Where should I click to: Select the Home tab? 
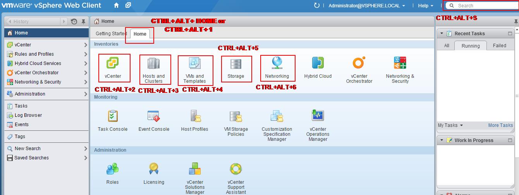140,34
